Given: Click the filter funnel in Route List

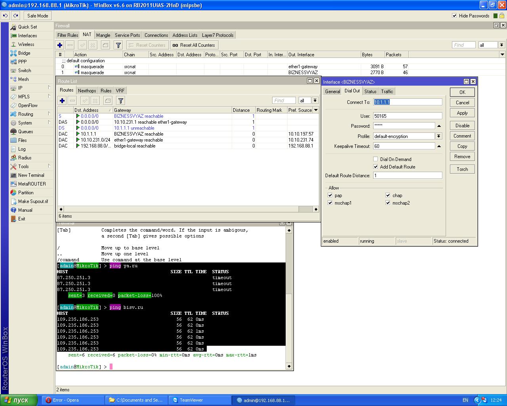Looking at the screenshot, I should [x=121, y=101].
